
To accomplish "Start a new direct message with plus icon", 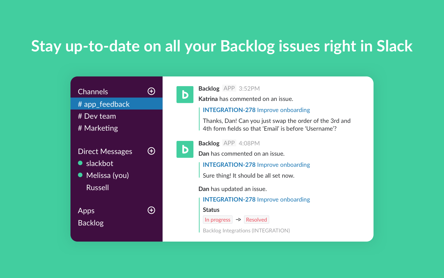I will coord(151,151).
